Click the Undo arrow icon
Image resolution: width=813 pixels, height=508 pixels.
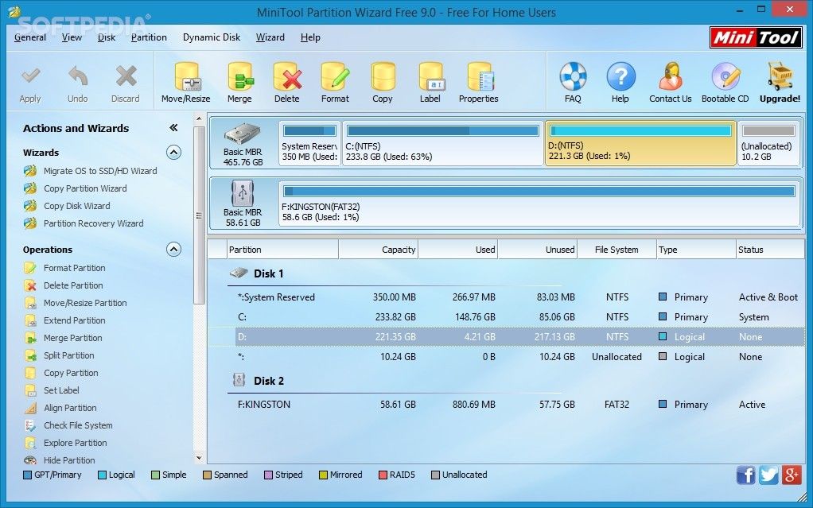point(78,76)
